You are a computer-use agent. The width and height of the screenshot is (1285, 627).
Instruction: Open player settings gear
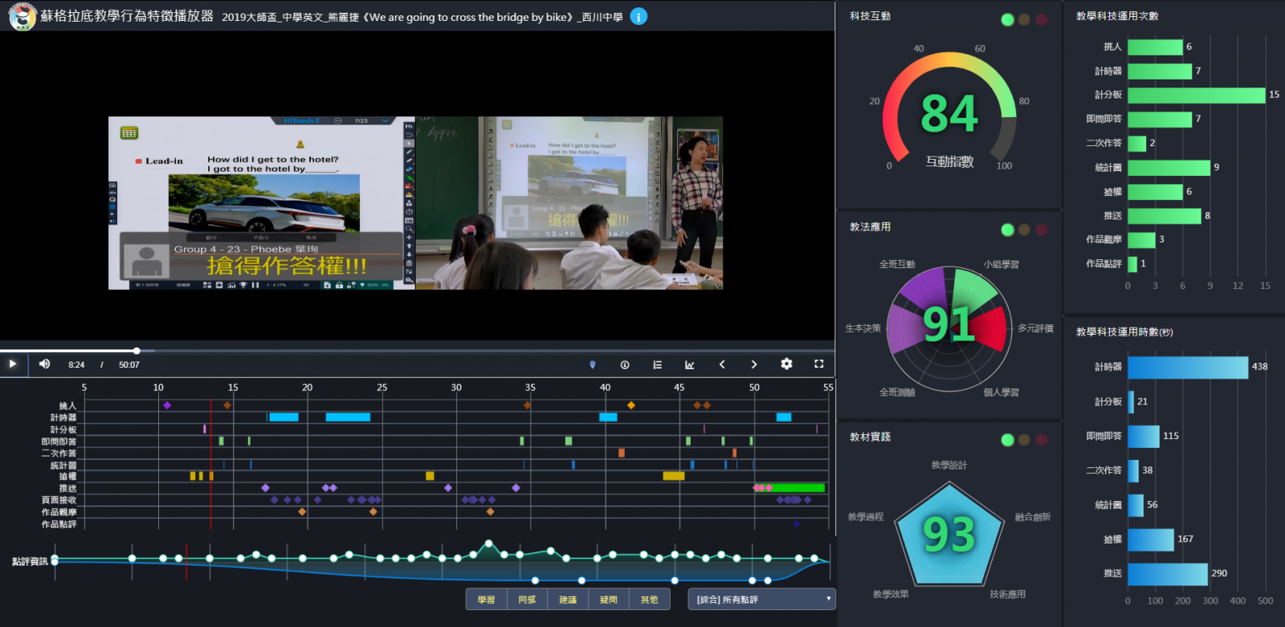(x=786, y=364)
